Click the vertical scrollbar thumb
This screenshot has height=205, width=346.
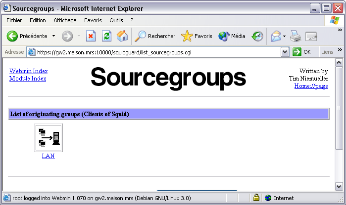tap(339, 108)
